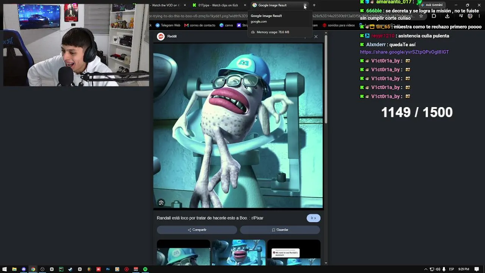Open the Windows Start menu
This screenshot has width=485, height=273.
(x=5, y=269)
